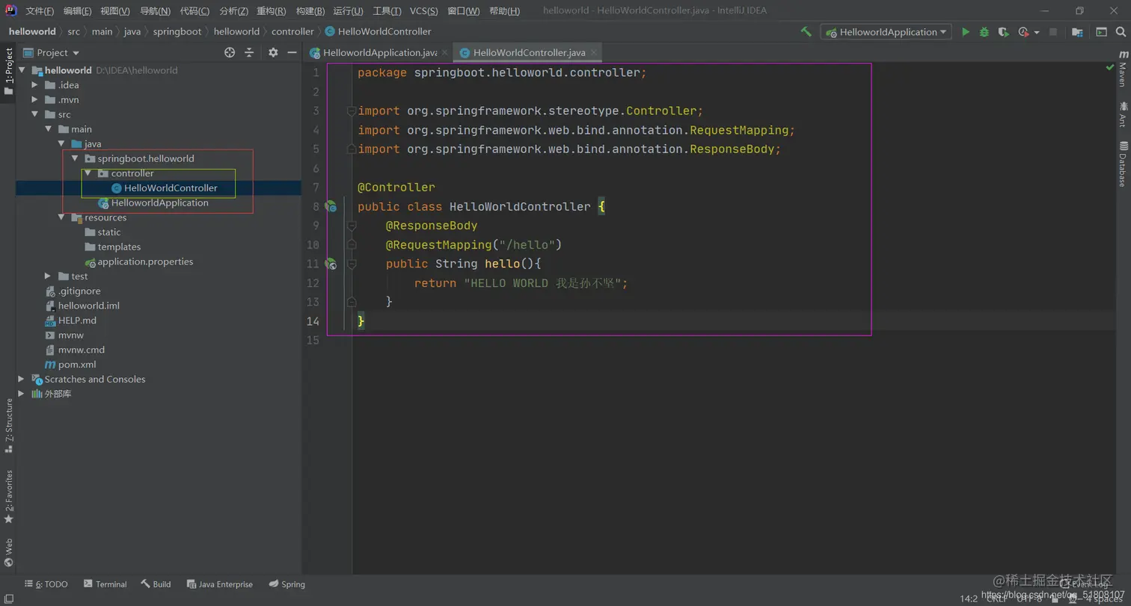Collapse all nodes in the Project panel
The width and height of the screenshot is (1131, 606).
tap(249, 52)
